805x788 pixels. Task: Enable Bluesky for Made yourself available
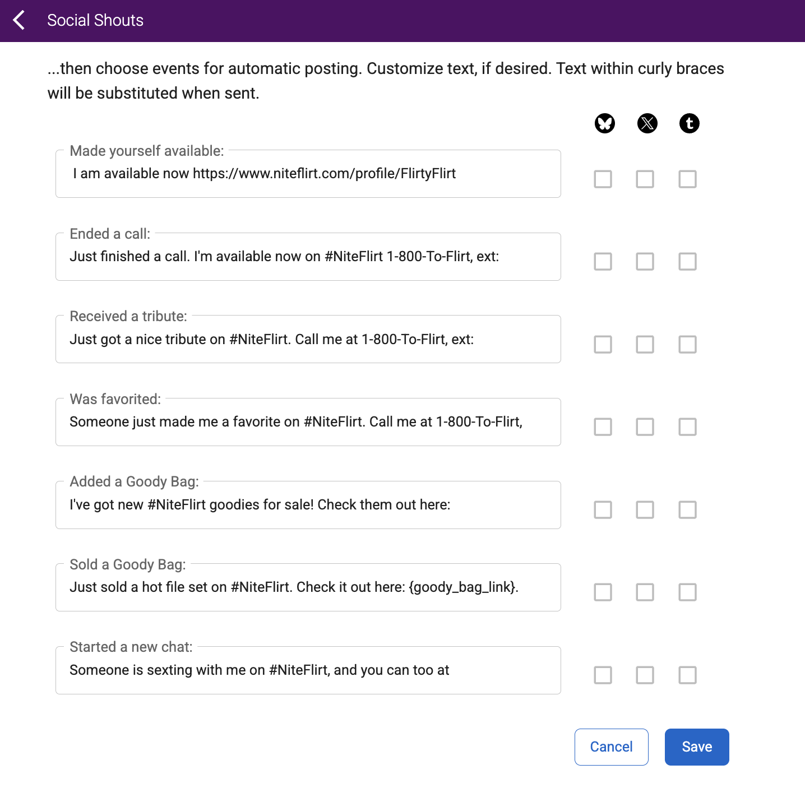tap(603, 179)
